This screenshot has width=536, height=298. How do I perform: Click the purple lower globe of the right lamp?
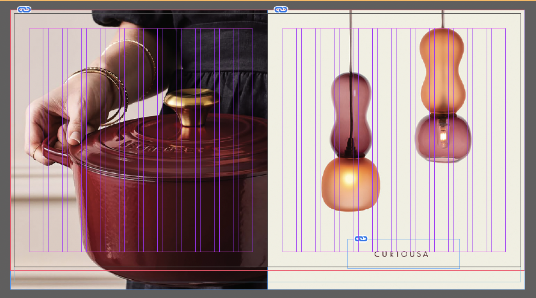coord(443,138)
